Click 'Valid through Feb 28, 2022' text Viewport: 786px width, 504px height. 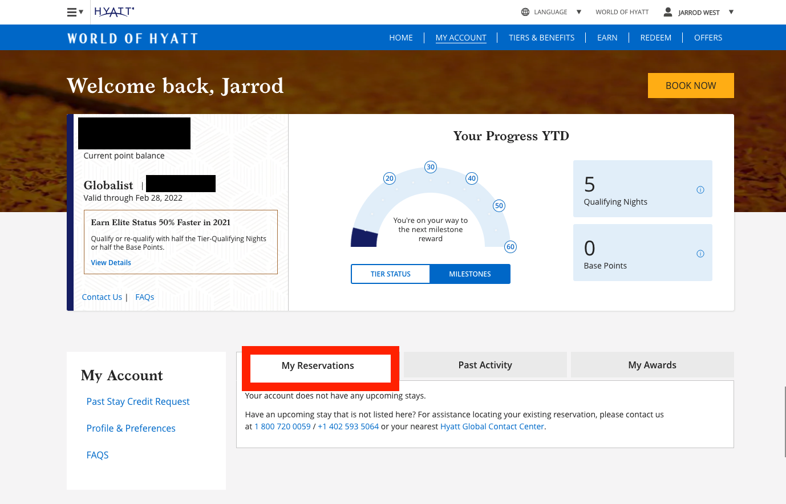133,198
